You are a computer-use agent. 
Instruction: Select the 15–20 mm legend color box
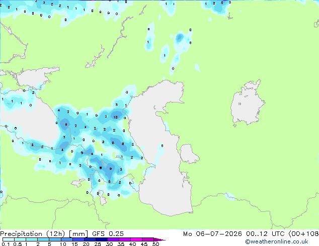point(78,239)
